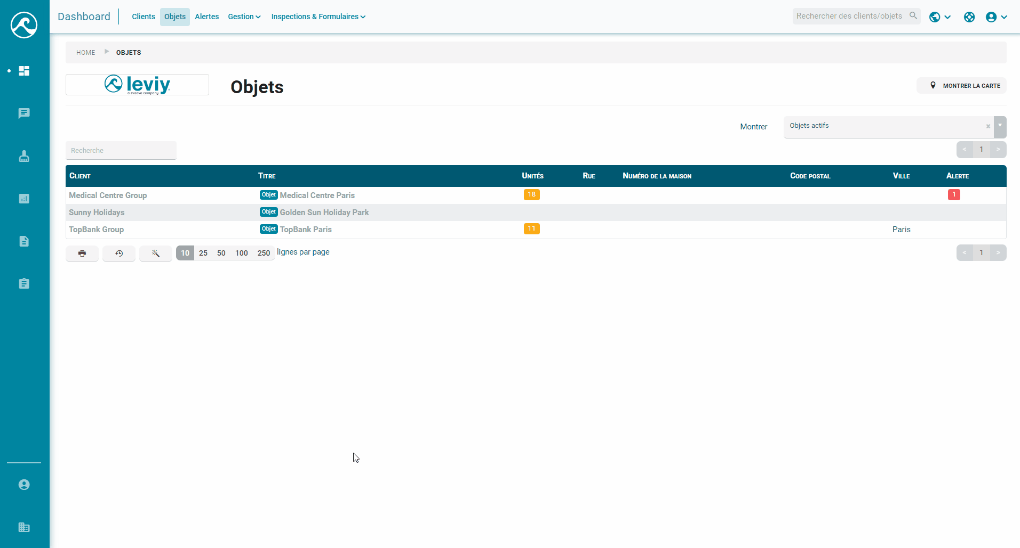Select the cleaning brush icon in sidebar

point(24,156)
